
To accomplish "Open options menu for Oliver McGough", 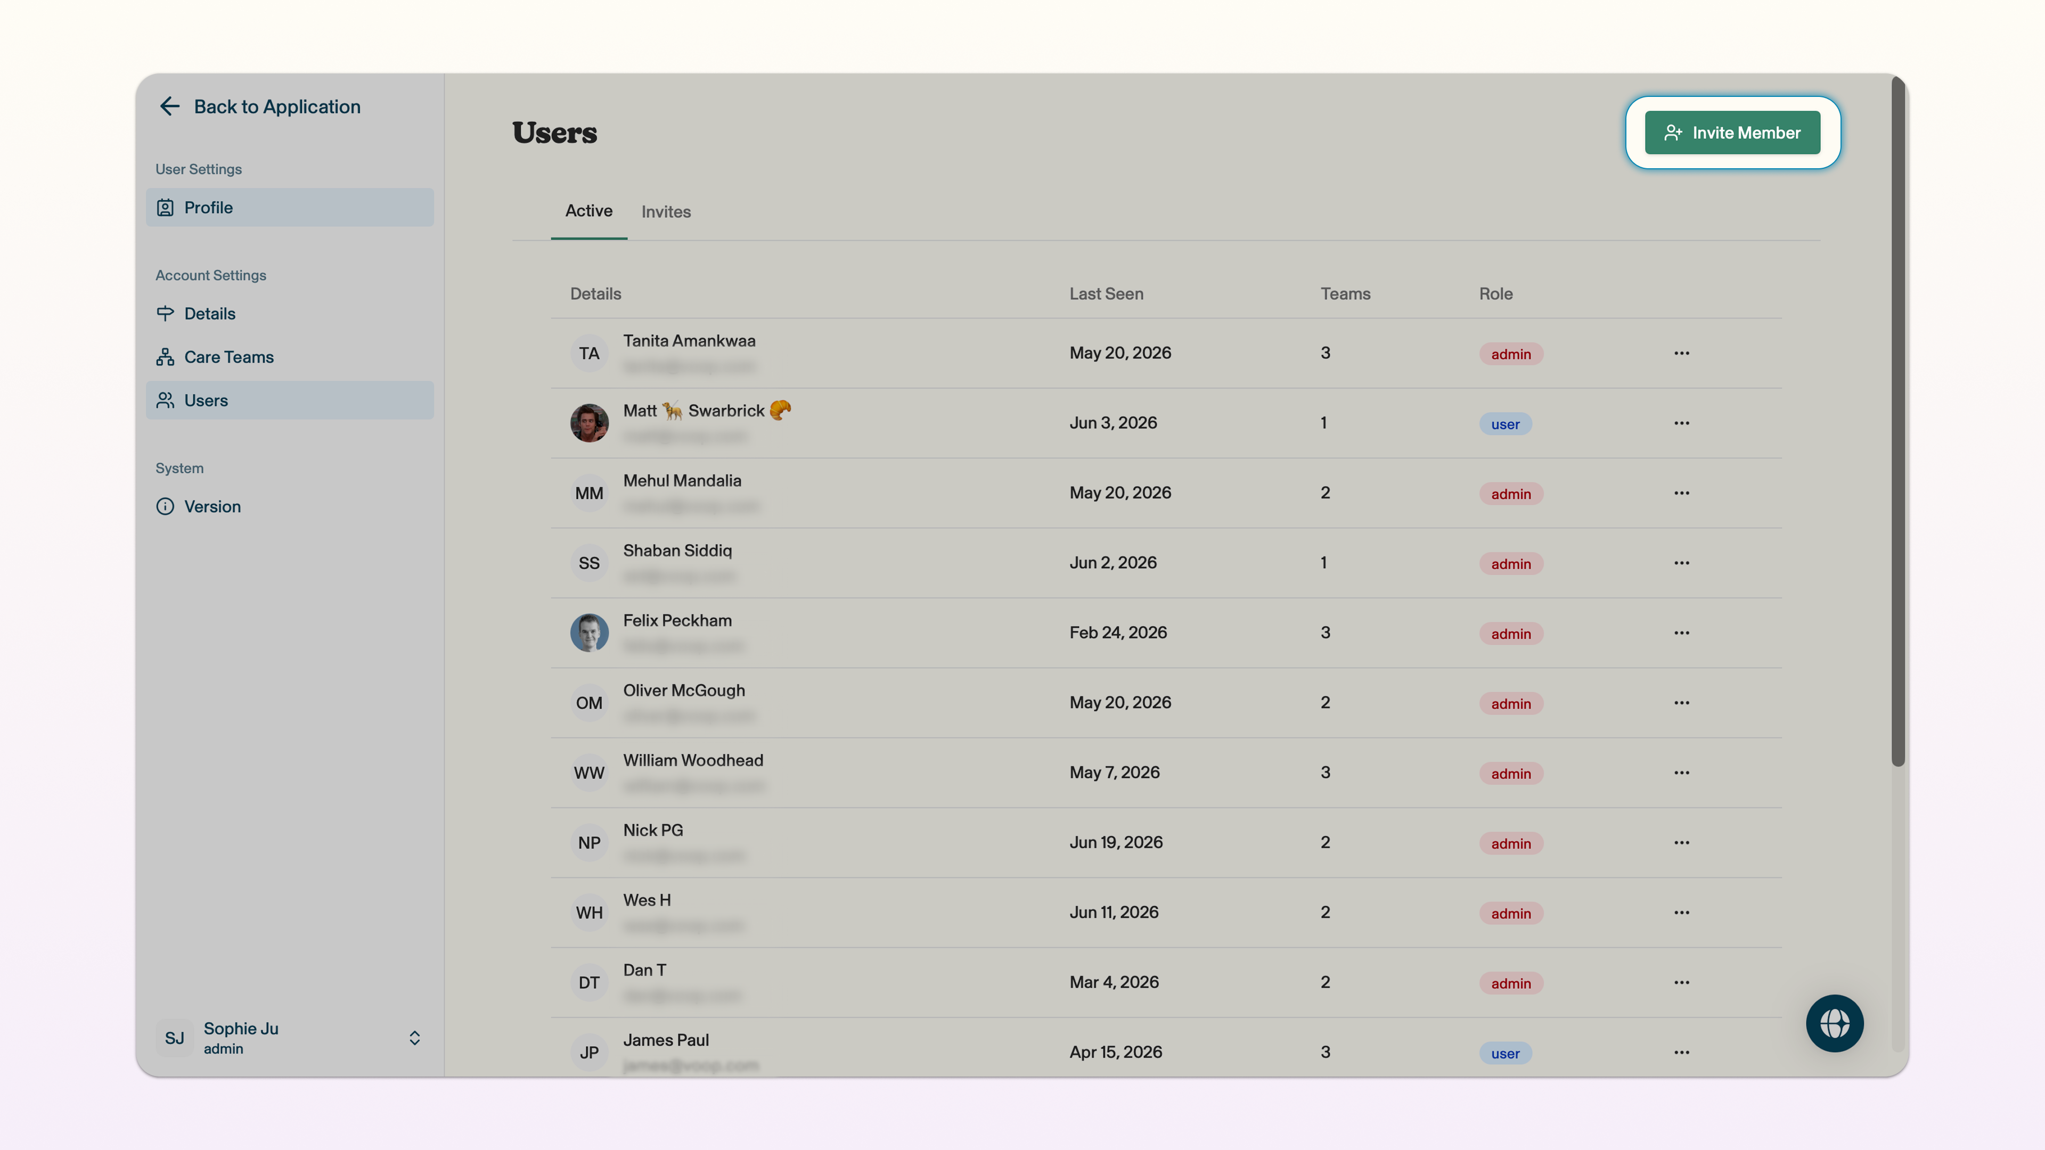I will pyautogui.click(x=1681, y=702).
